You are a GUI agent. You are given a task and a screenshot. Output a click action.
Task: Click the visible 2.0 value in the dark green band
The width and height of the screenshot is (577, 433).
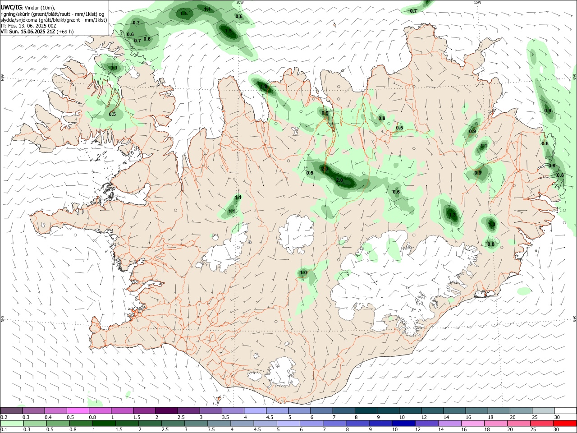tap(339, 180)
